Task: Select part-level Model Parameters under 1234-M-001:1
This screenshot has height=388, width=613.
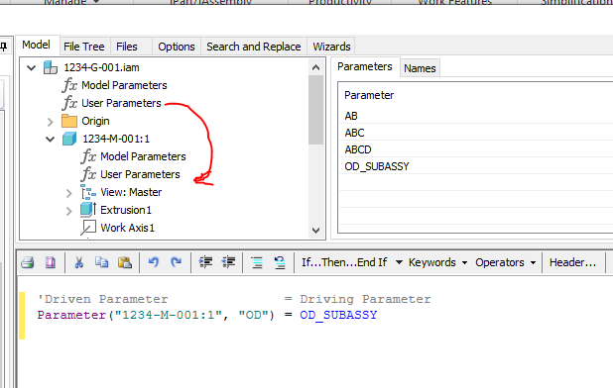Action: coord(143,156)
